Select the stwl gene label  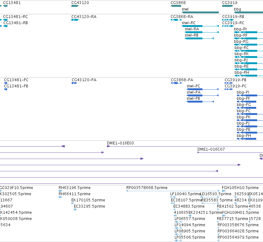pos(185,9)
